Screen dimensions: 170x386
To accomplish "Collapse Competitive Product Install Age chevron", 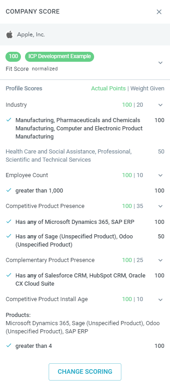I will click(x=160, y=300).
